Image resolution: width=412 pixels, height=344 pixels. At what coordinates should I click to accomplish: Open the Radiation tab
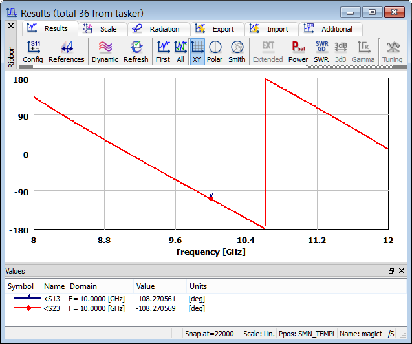tap(158, 29)
